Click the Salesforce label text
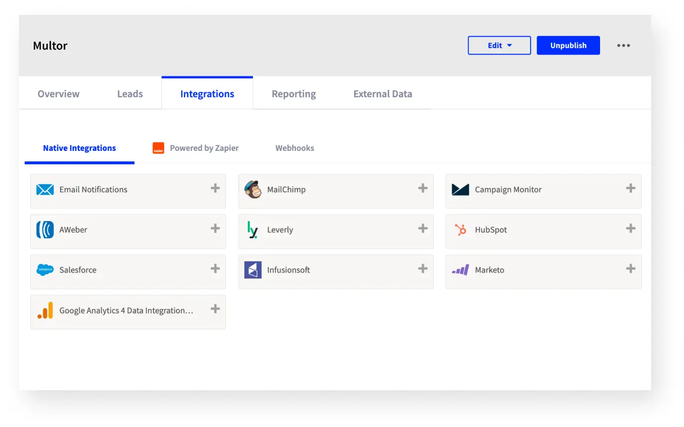 pos(78,270)
